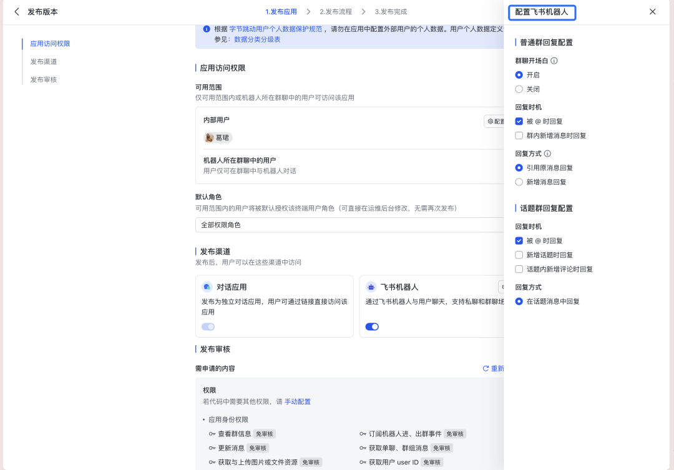
Task: Click the 需申请的内容 label
Action: (215, 368)
